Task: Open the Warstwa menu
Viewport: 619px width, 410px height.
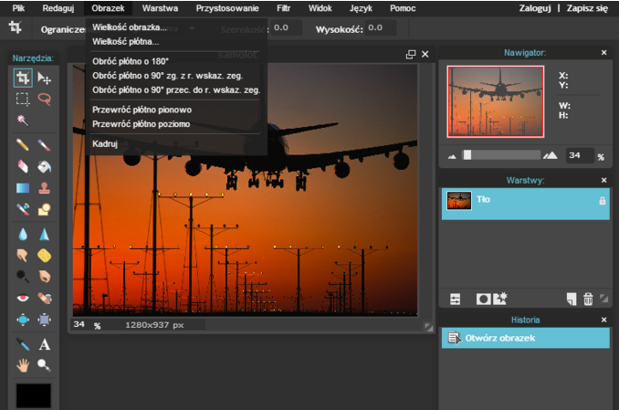Action: [160, 7]
